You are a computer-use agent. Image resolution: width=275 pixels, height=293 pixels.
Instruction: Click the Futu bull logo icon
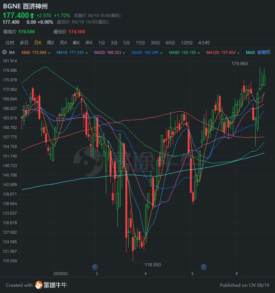(x=39, y=285)
